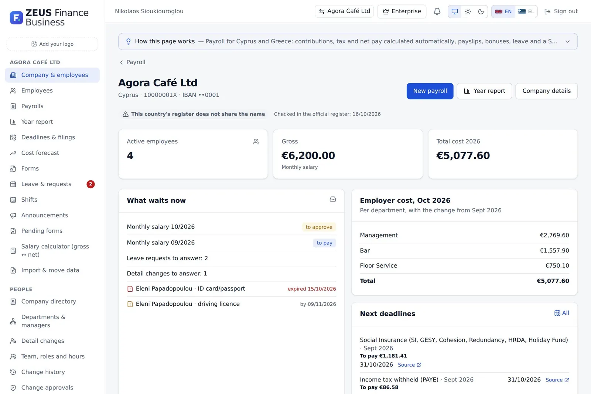This screenshot has height=394, width=591.
Task: View All next deadlines
Action: (x=561, y=313)
